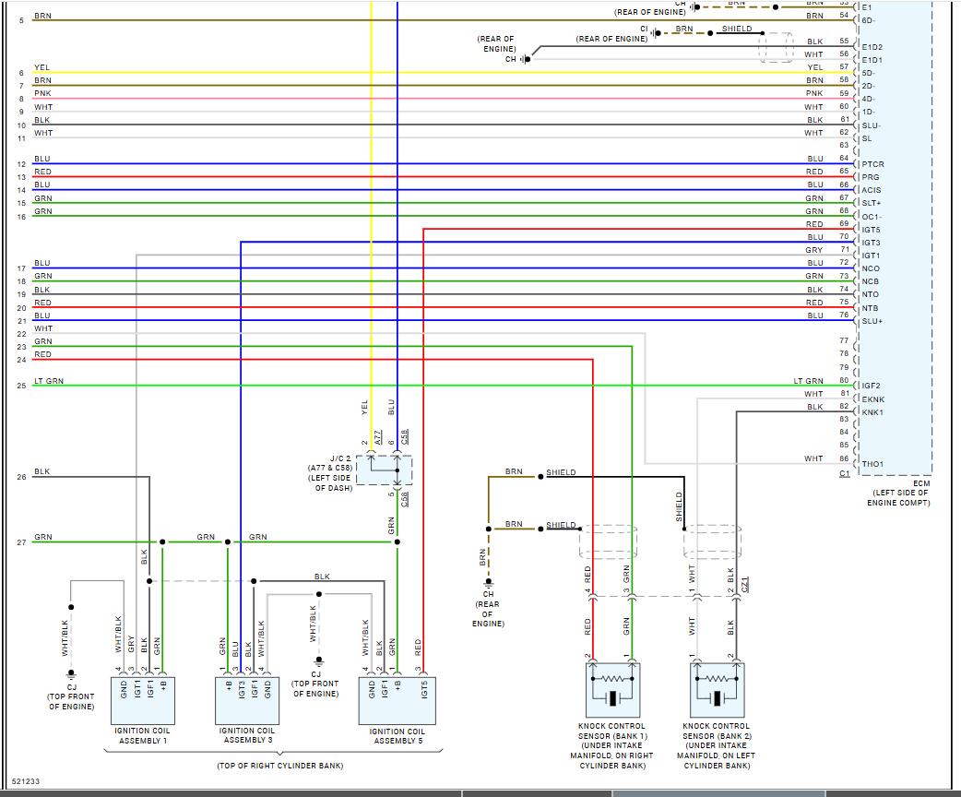
Task: Open the underlined CZ1 connector reference
Action: click(x=745, y=582)
